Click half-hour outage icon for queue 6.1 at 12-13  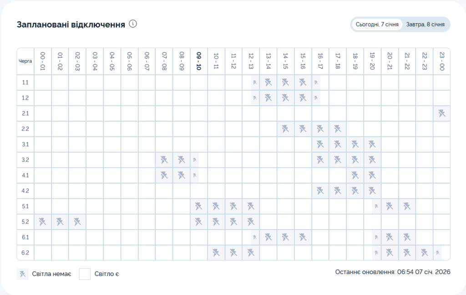[x=255, y=237]
